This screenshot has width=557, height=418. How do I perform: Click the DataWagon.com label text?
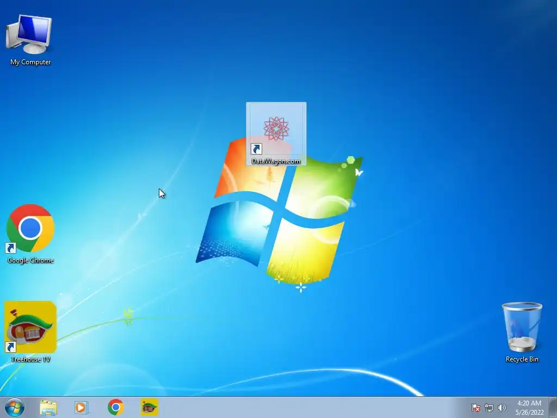click(x=276, y=161)
